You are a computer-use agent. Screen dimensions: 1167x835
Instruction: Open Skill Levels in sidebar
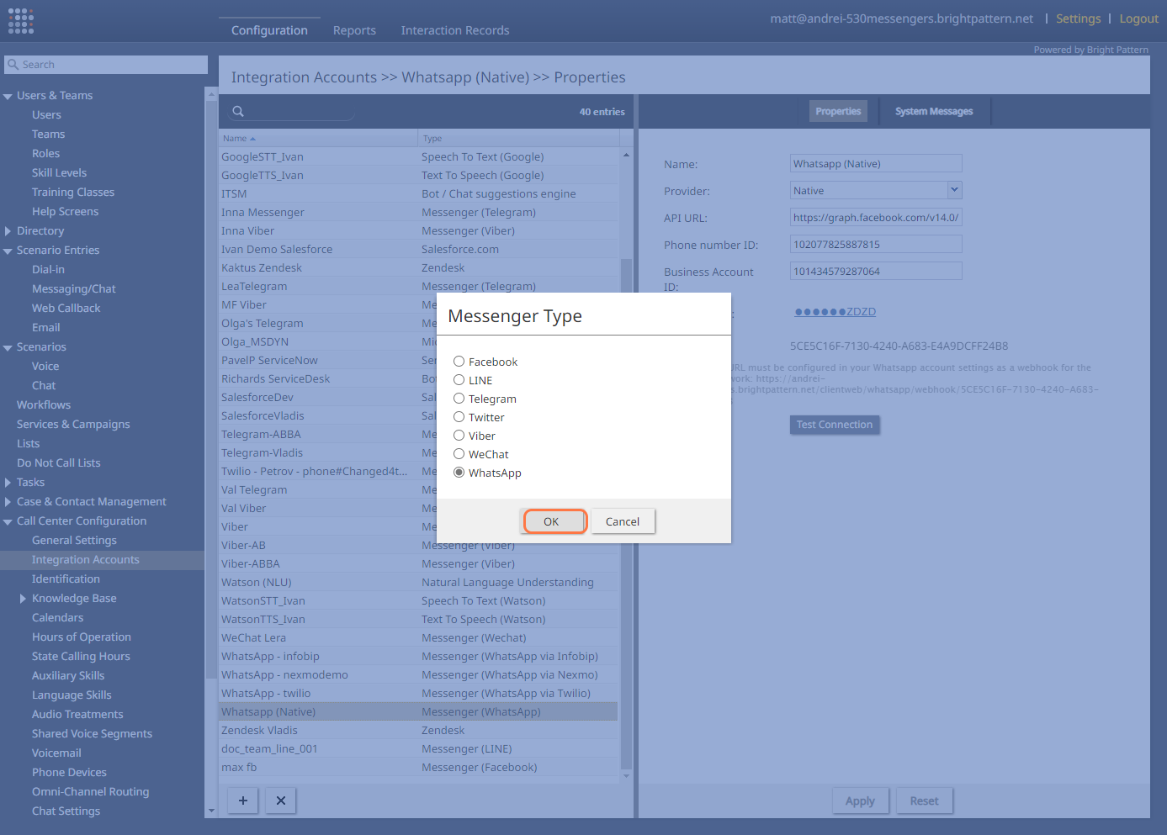click(59, 173)
